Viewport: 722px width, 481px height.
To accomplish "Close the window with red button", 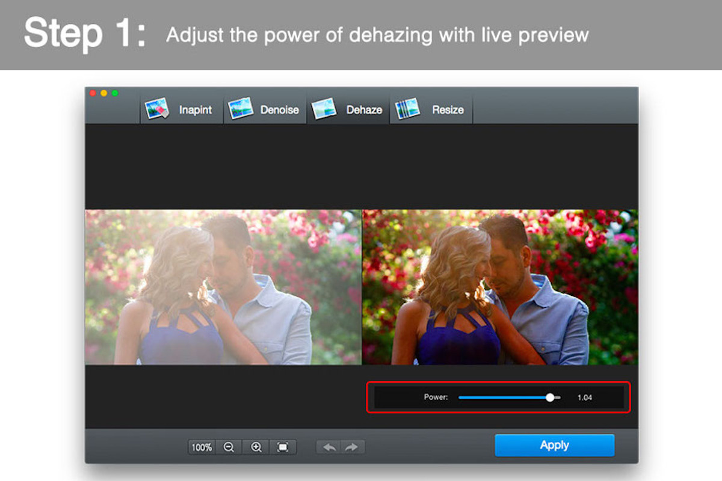I will 93,93.
